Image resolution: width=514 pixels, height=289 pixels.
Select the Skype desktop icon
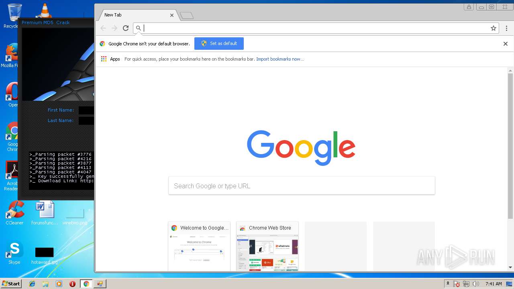(14, 252)
